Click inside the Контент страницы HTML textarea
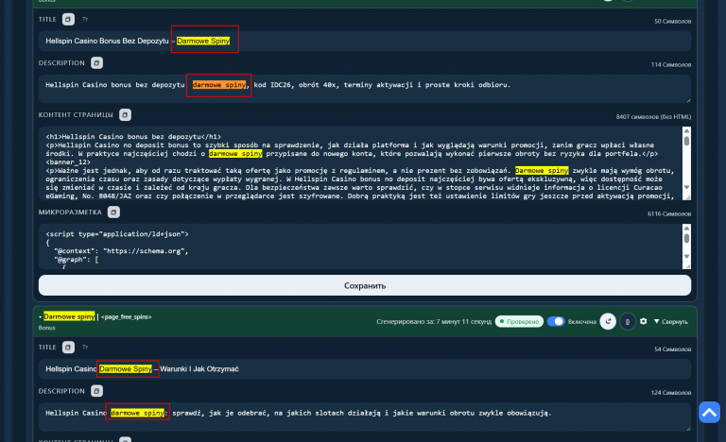 pos(361,163)
